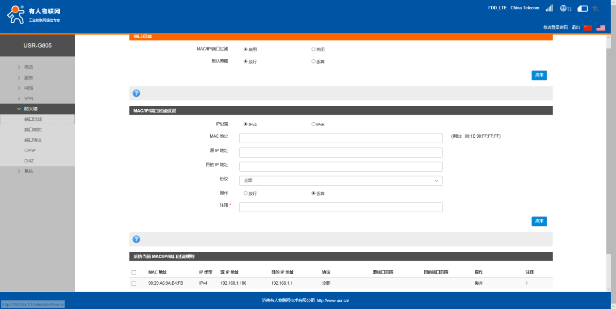This screenshot has height=309, width=616.
Task: Click the globe network data icon
Action: point(566,8)
